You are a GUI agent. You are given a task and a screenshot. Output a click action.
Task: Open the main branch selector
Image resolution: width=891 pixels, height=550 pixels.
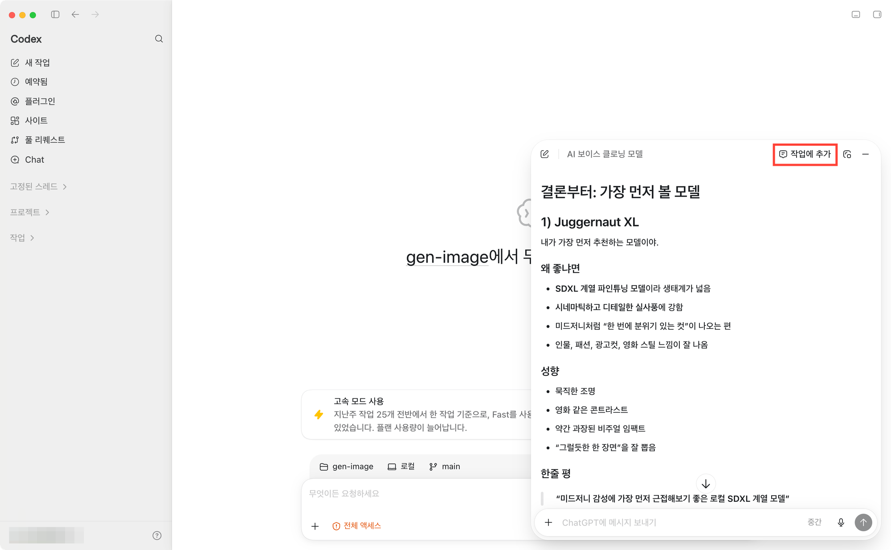(445, 467)
